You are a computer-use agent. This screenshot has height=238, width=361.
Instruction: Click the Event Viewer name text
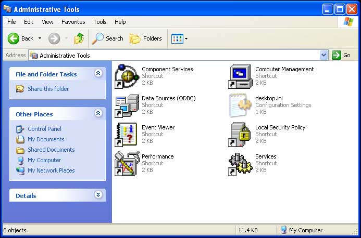158,127
